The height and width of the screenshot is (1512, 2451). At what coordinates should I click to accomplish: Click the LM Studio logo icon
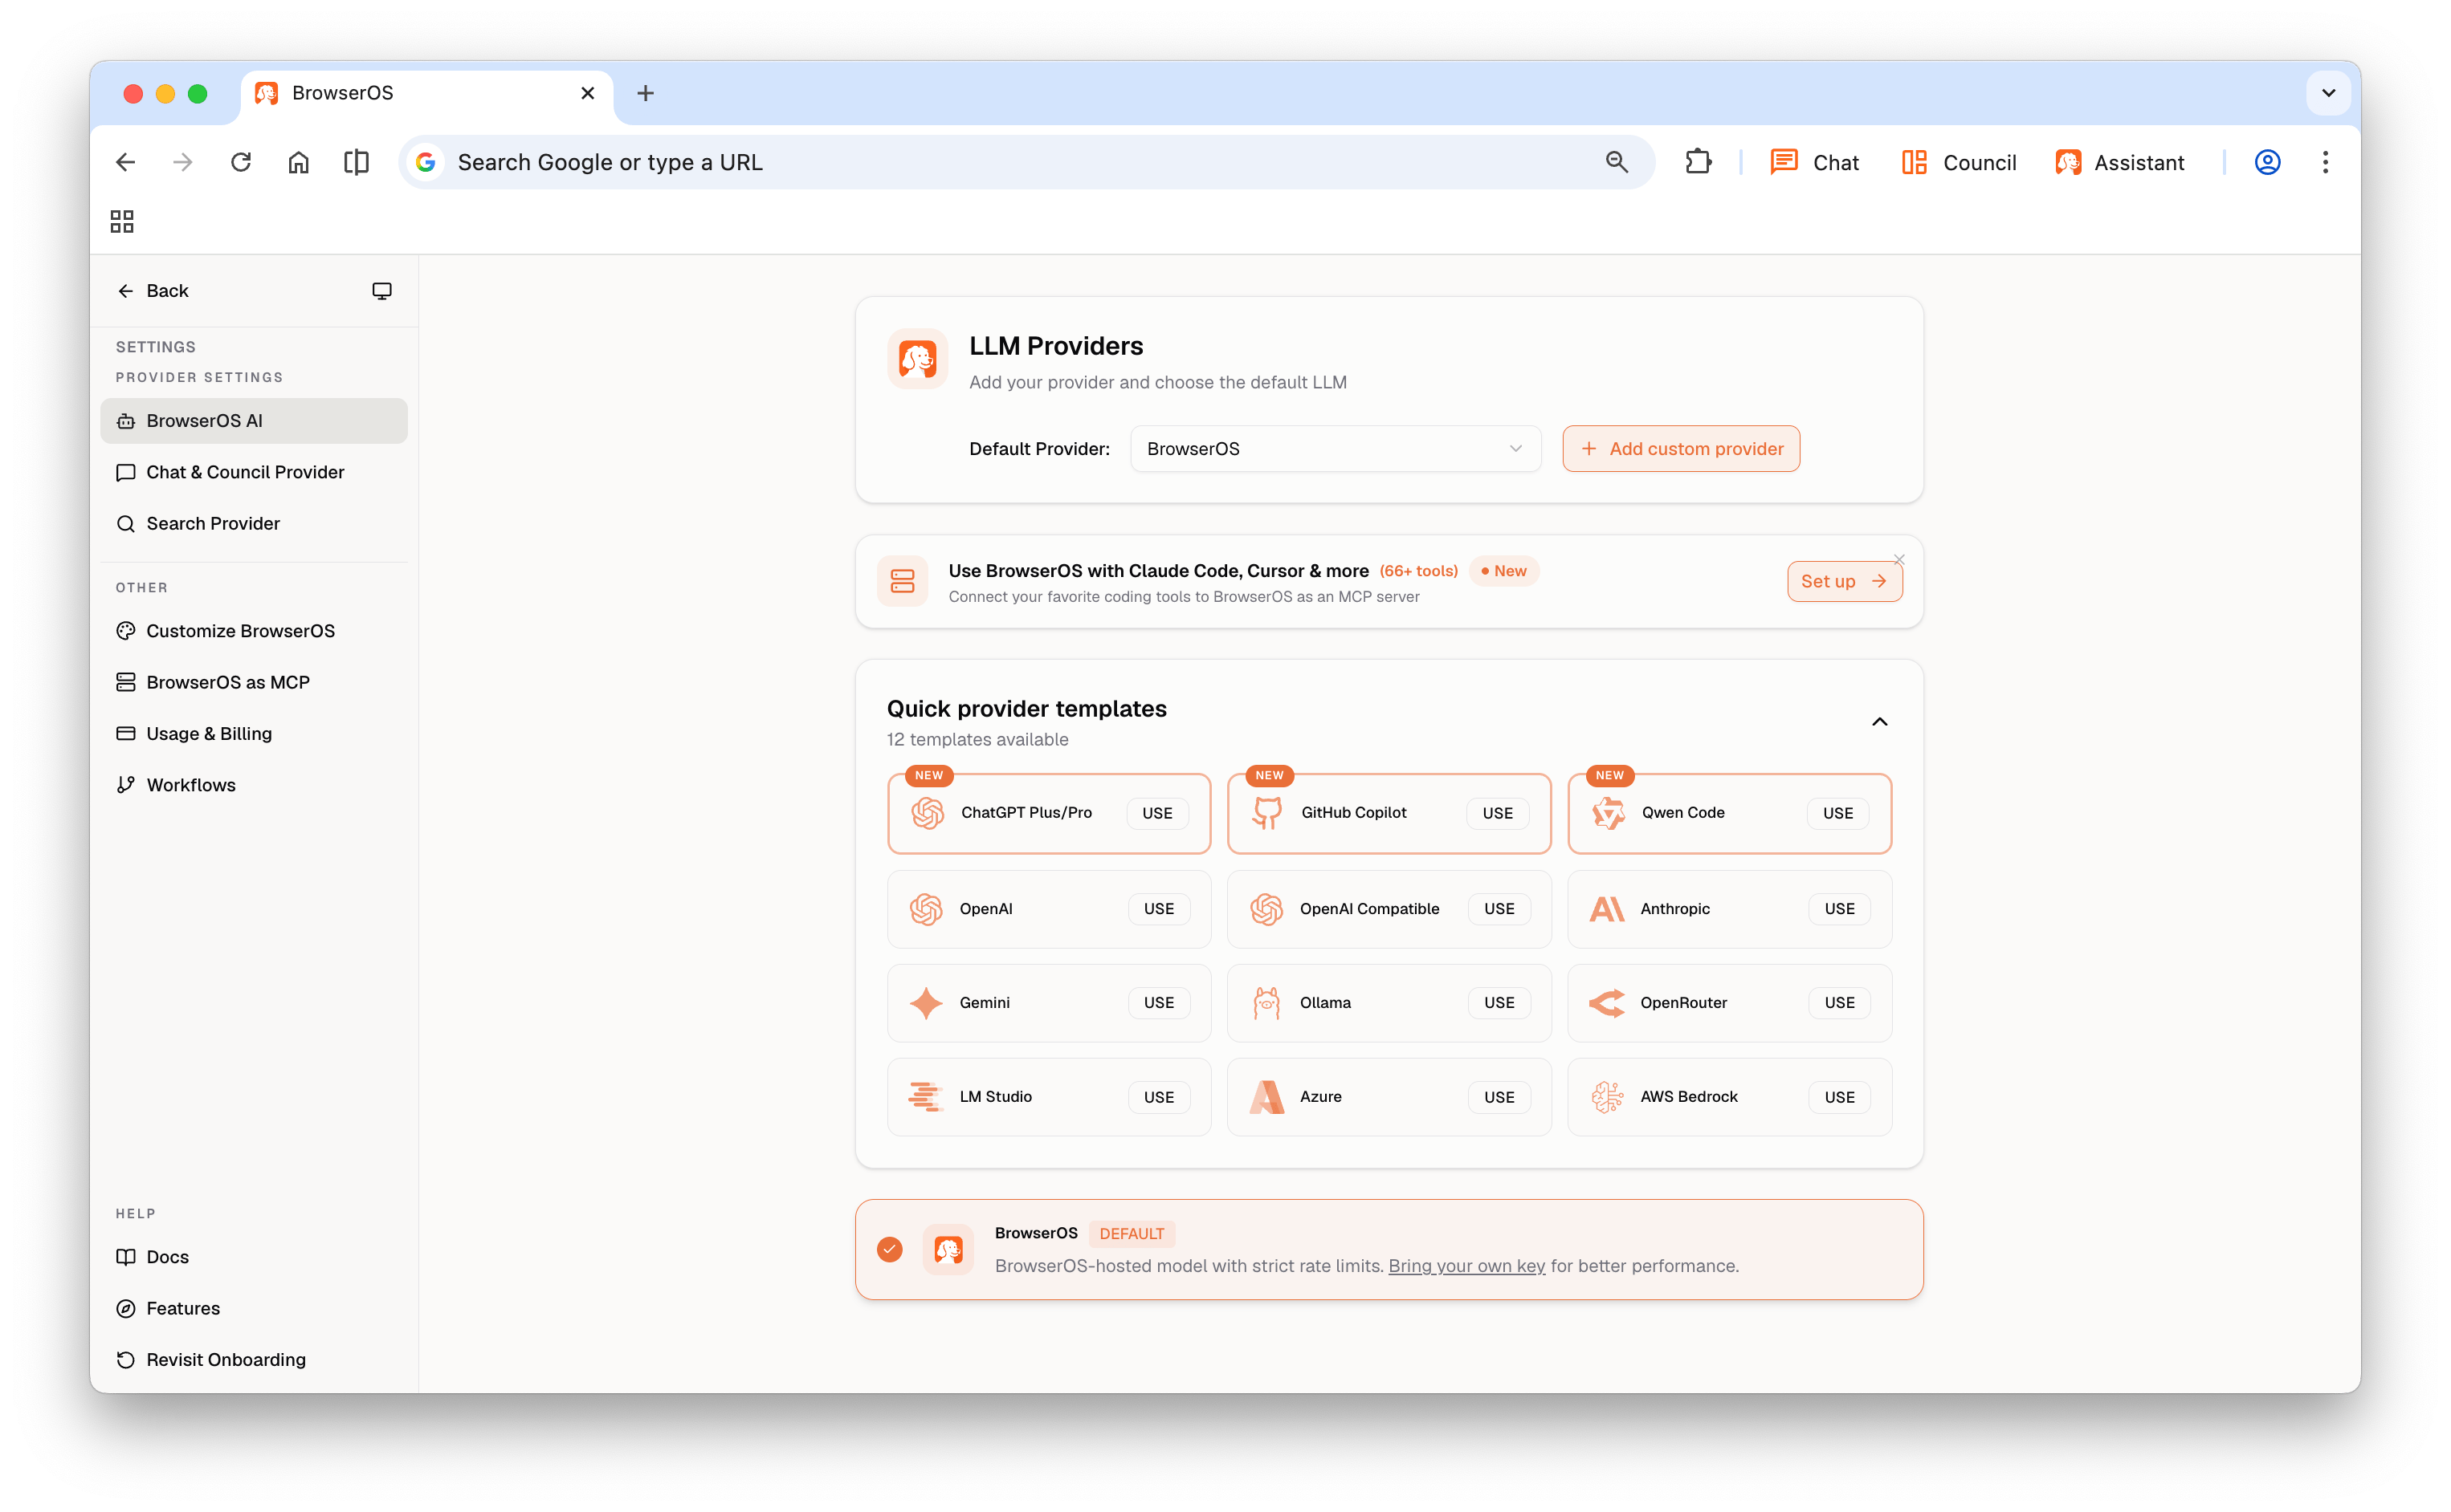tap(925, 1097)
